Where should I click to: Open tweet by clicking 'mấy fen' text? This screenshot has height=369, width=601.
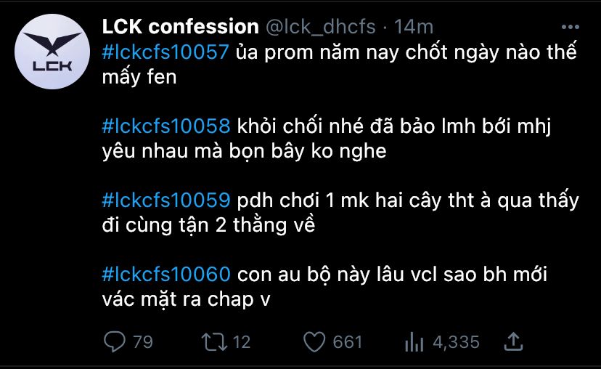[x=139, y=77]
